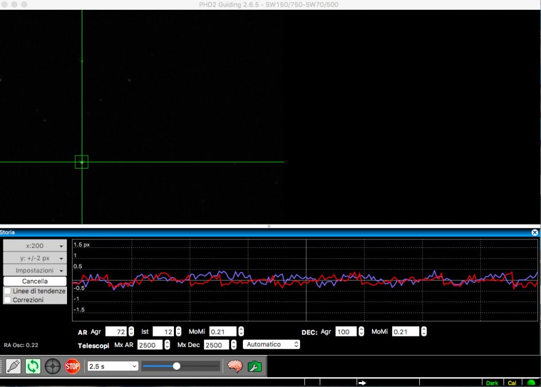Click the gamma slider handle
The height and width of the screenshot is (387, 541).
(x=177, y=366)
